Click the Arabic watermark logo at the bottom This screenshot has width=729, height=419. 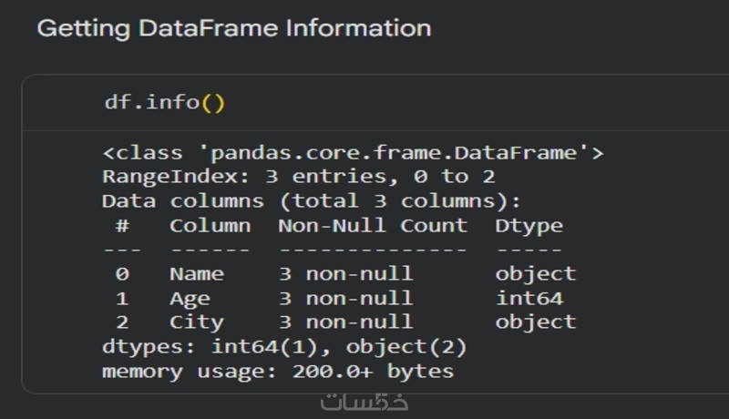(x=365, y=402)
